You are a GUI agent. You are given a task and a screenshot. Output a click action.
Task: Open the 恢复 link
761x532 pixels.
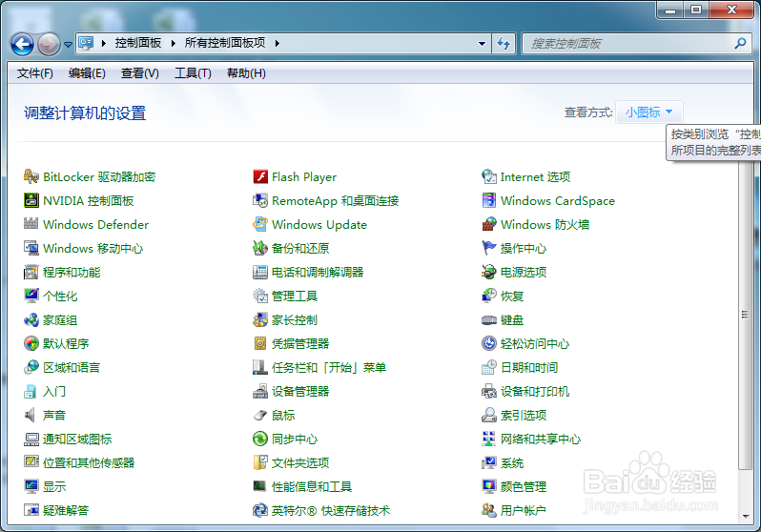point(512,297)
